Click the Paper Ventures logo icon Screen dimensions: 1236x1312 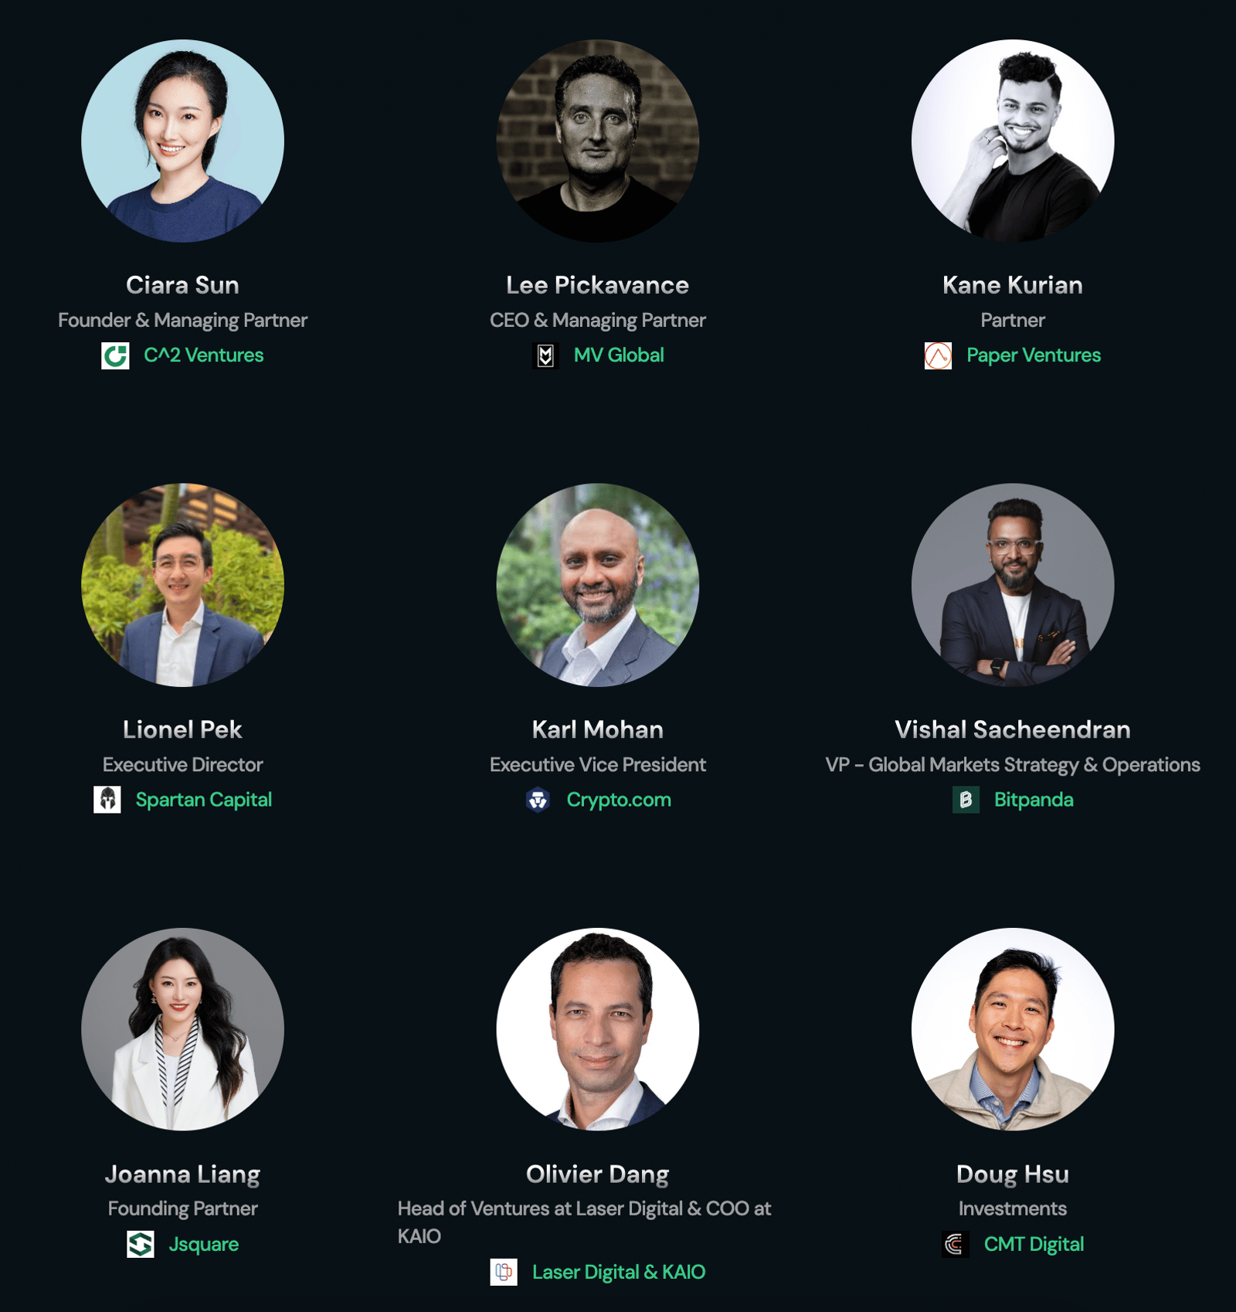pos(938,355)
